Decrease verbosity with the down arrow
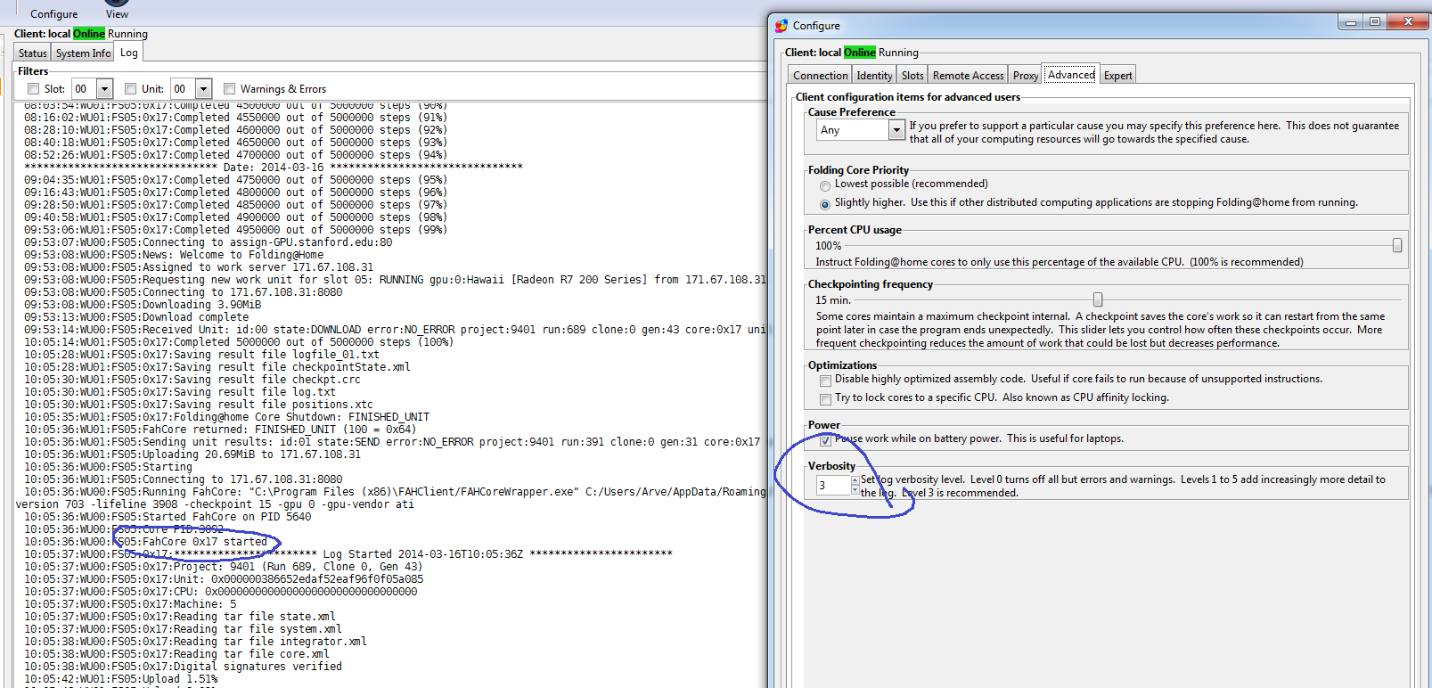This screenshot has height=688, width=1432. [x=855, y=490]
